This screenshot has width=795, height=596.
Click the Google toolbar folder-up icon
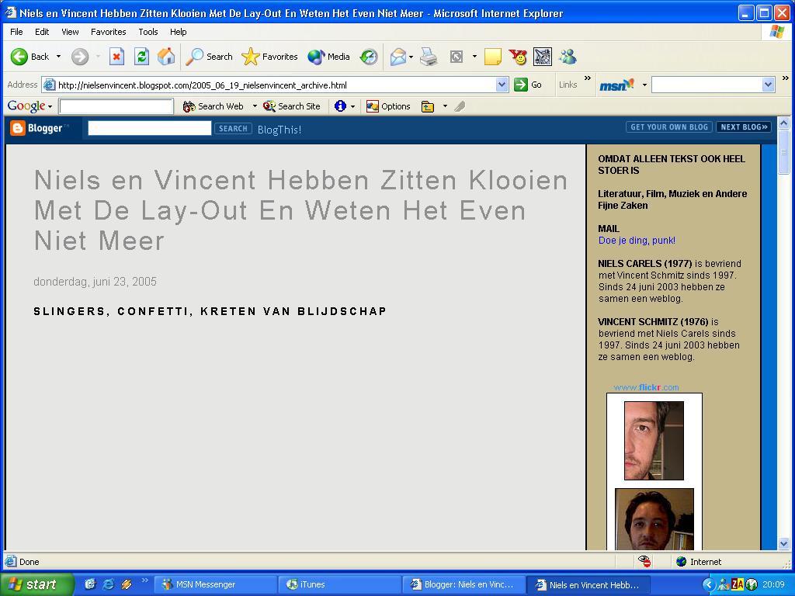428,106
